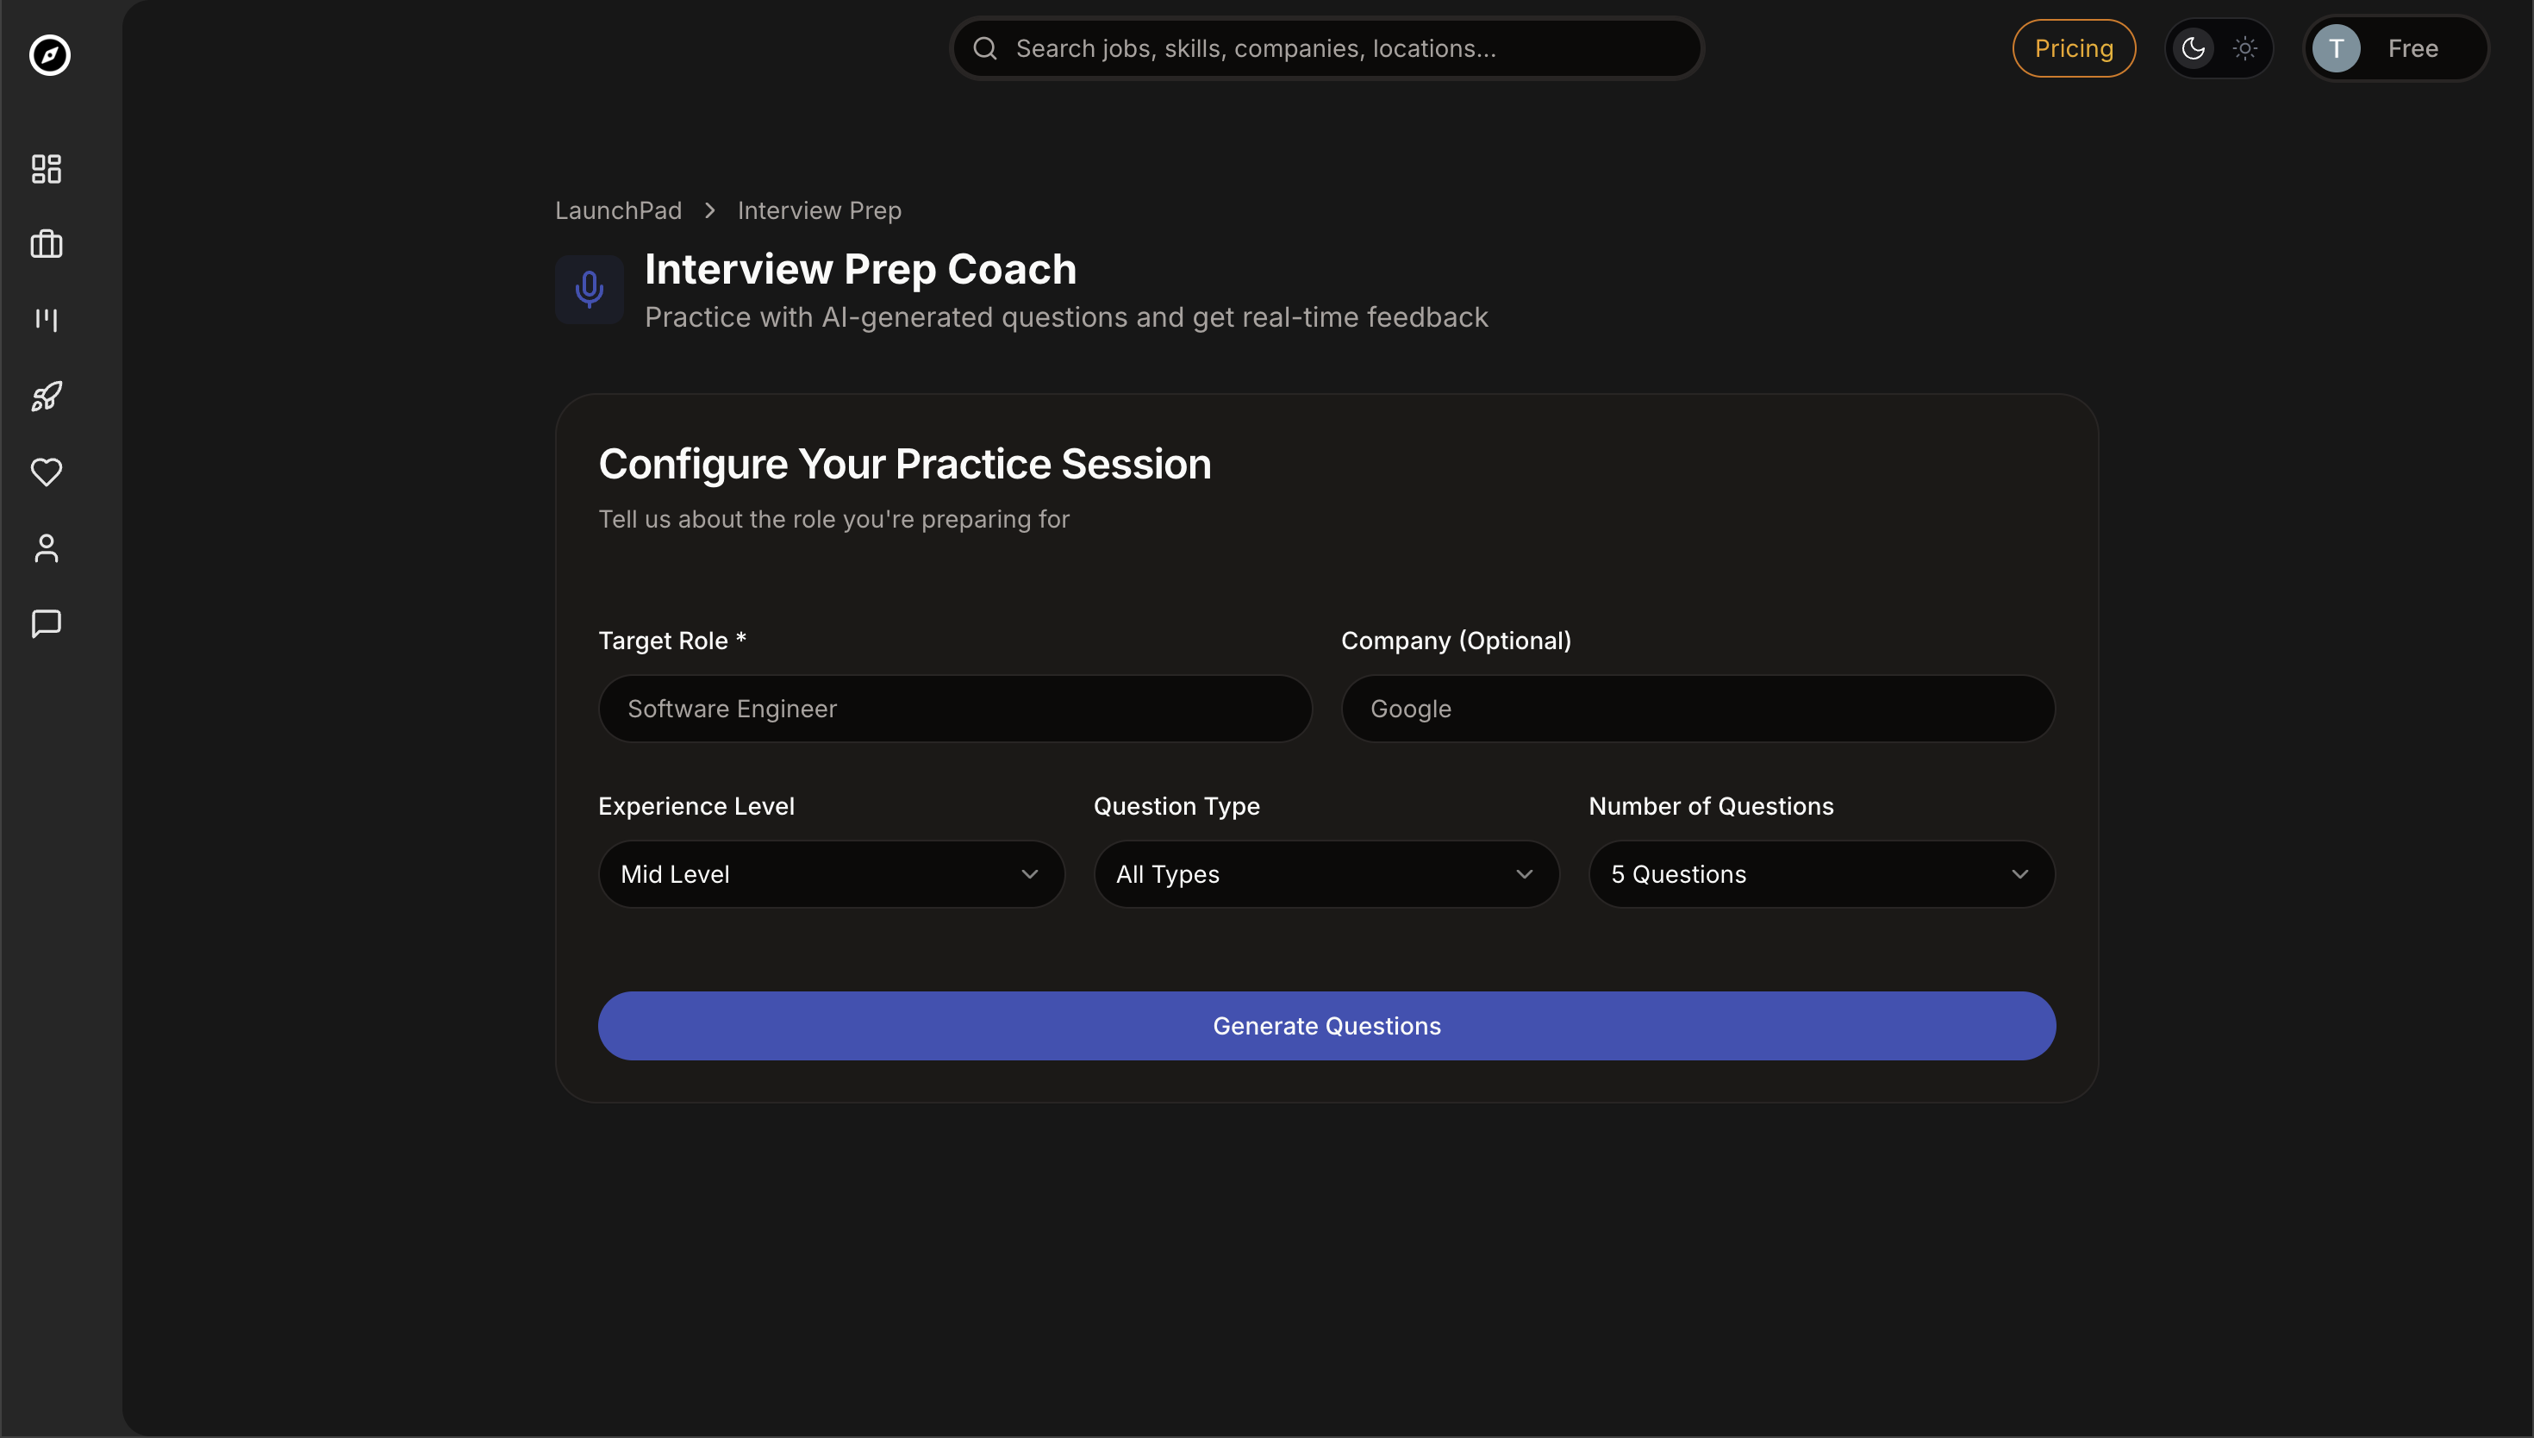
Task: Select the heart favorites icon
Action: tap(46, 472)
